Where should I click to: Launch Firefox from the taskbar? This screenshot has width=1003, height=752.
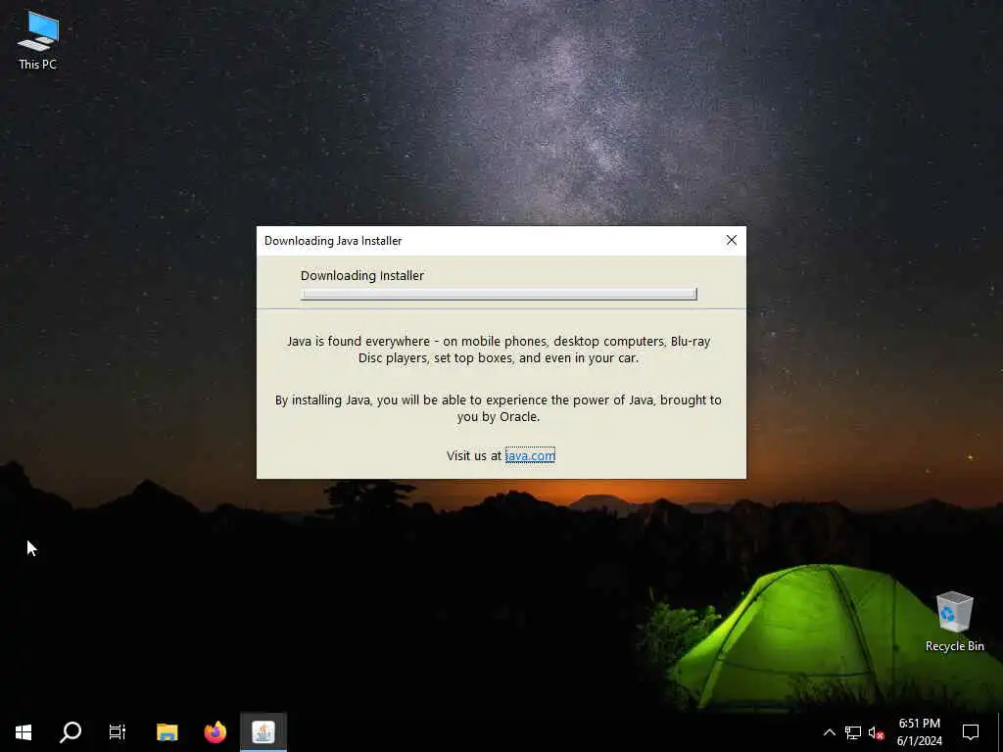215,732
